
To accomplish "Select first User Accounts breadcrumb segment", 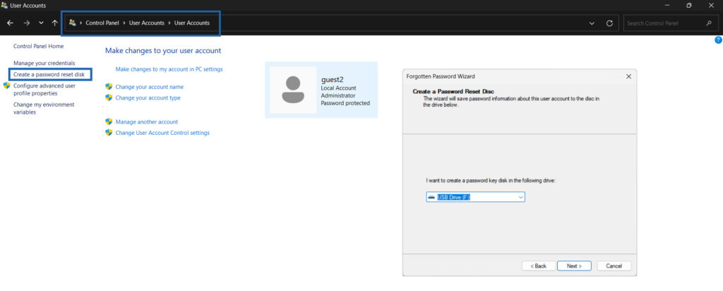I will pos(147,23).
